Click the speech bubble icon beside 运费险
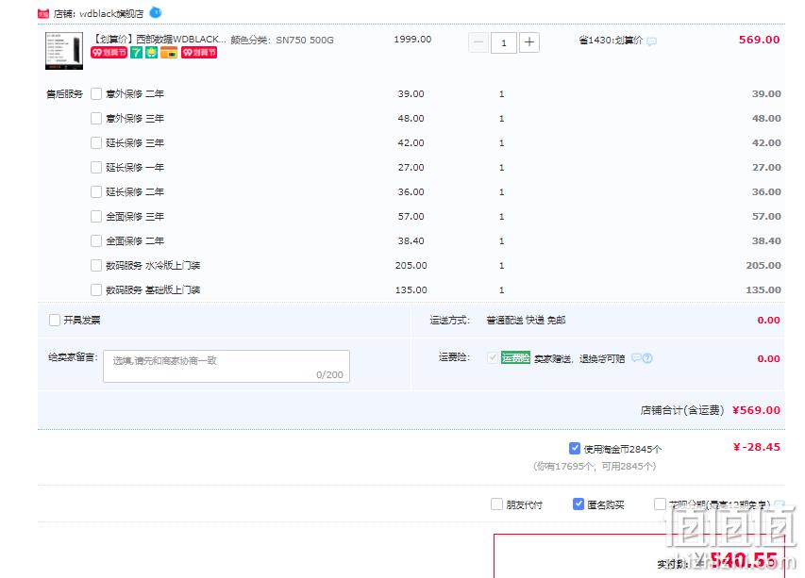The height and width of the screenshot is (578, 805). coord(637,357)
